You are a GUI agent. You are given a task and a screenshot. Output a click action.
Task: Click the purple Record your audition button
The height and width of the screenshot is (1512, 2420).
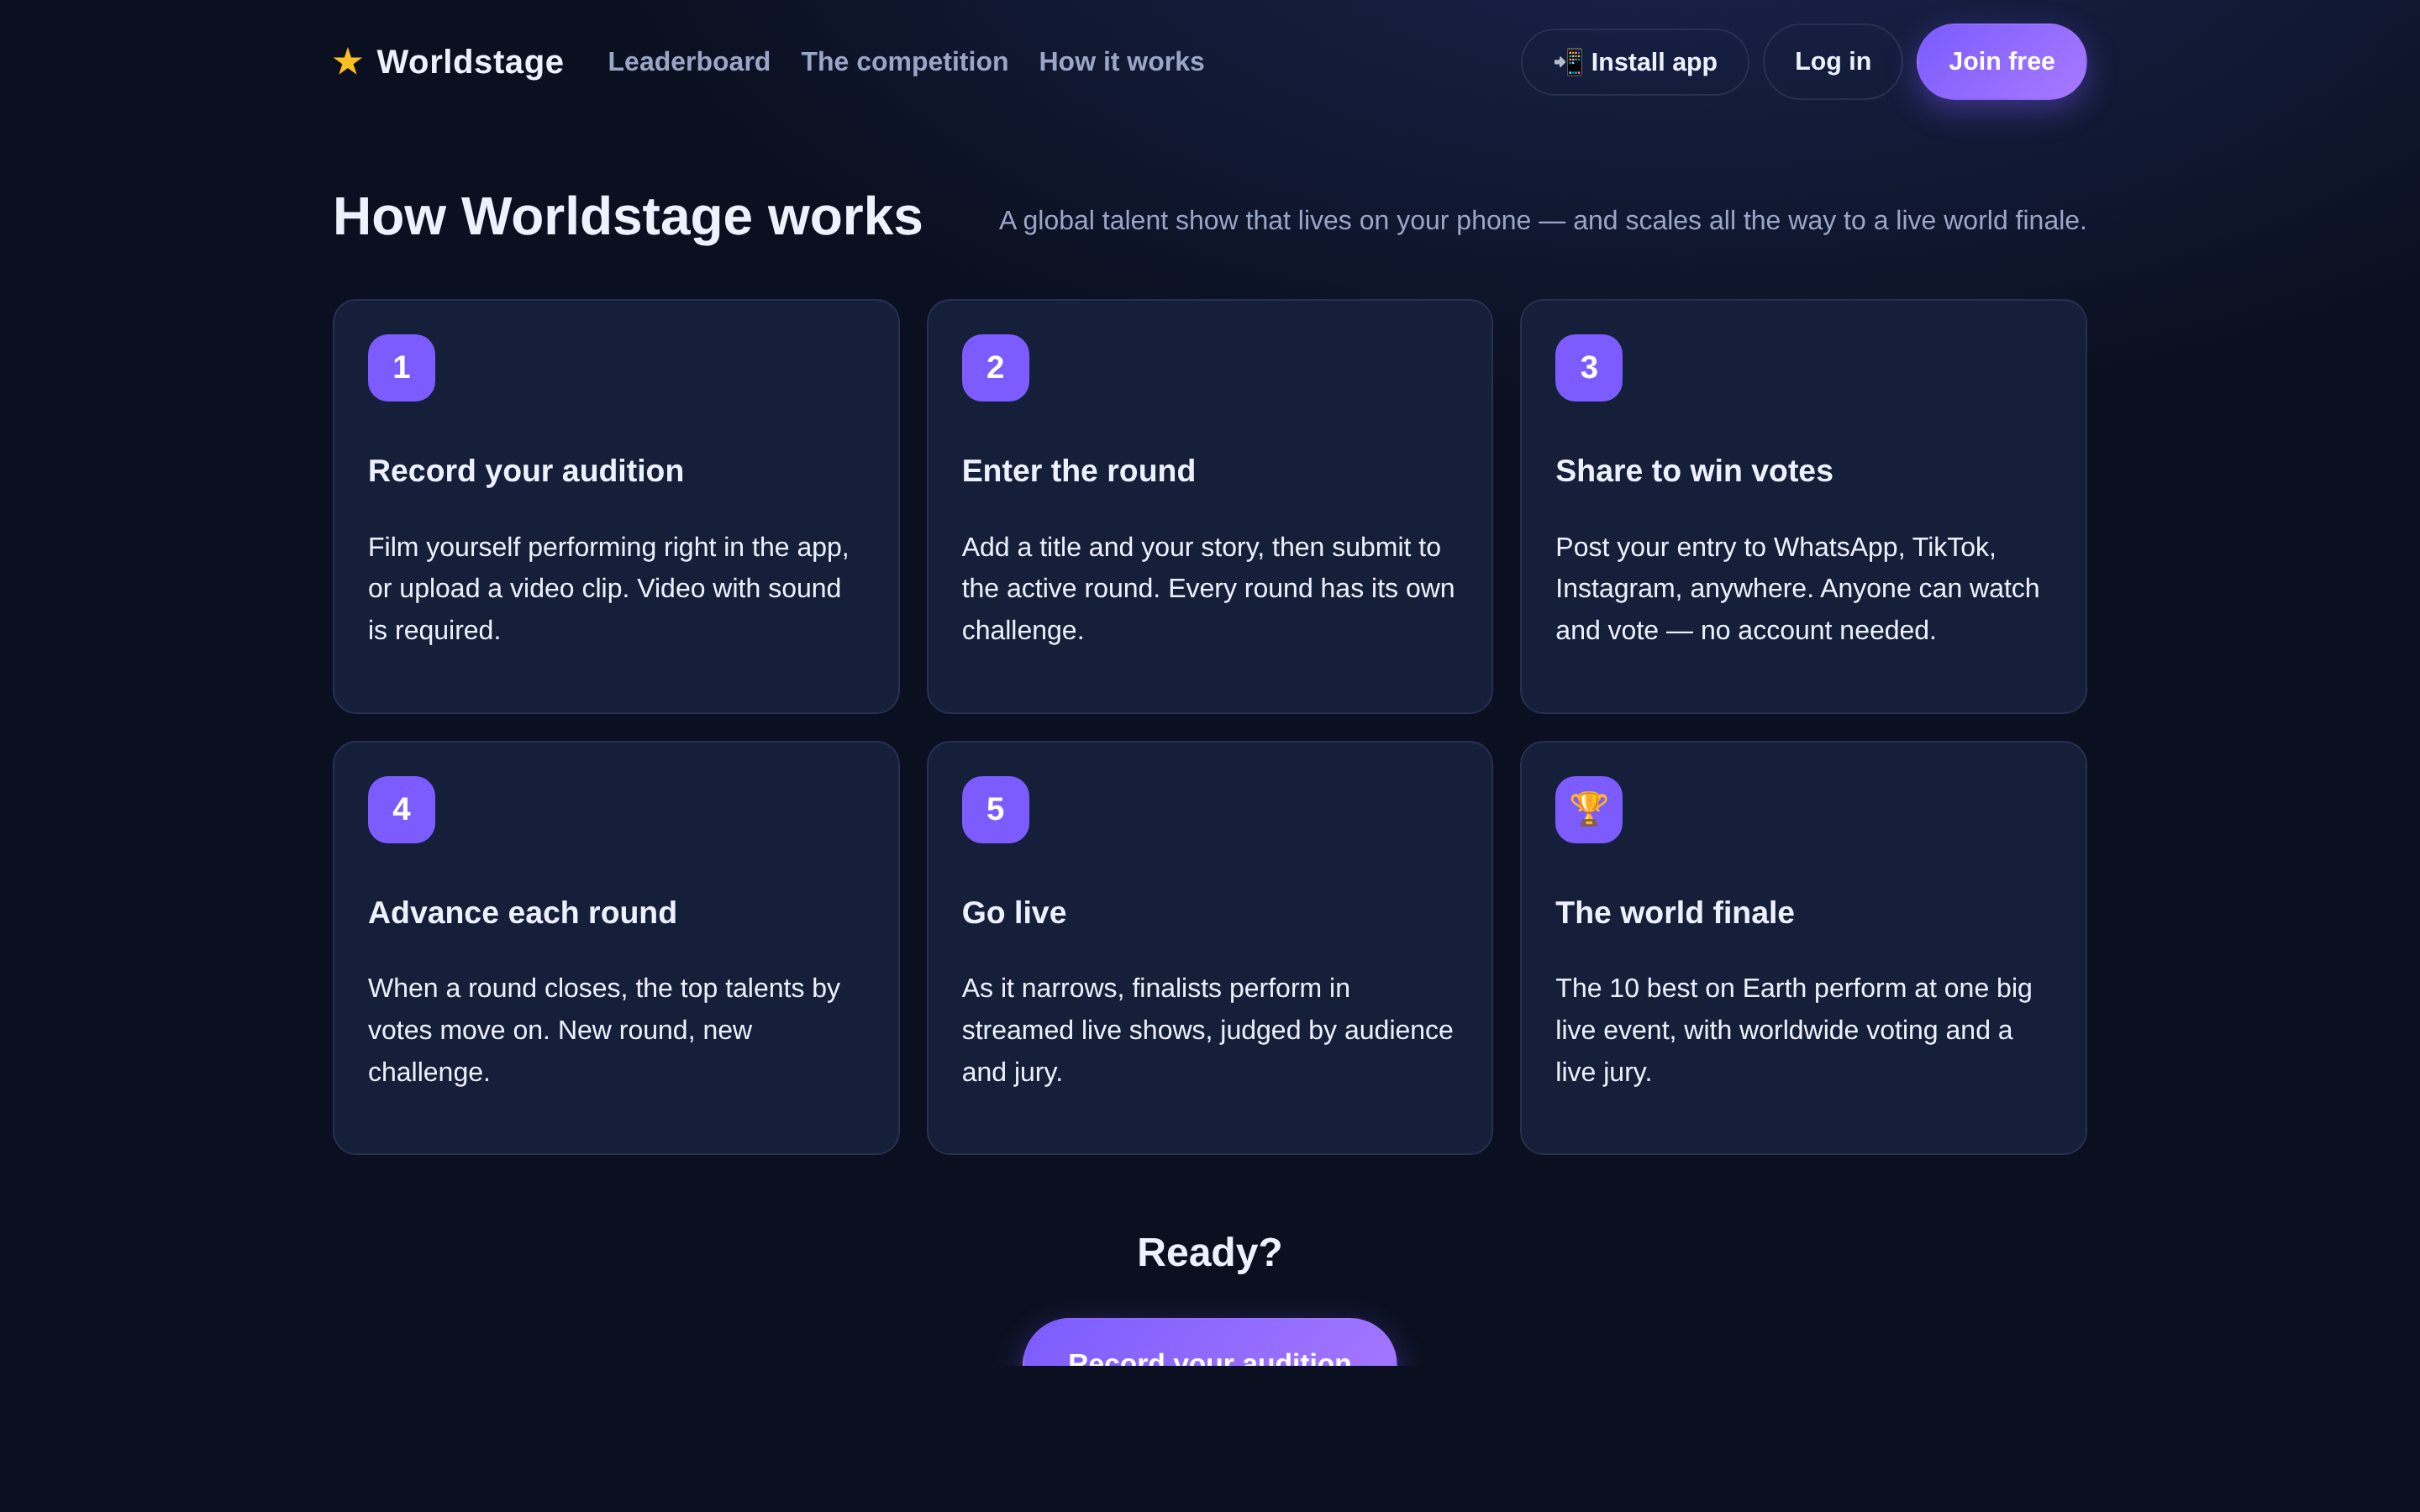pyautogui.click(x=1210, y=1343)
